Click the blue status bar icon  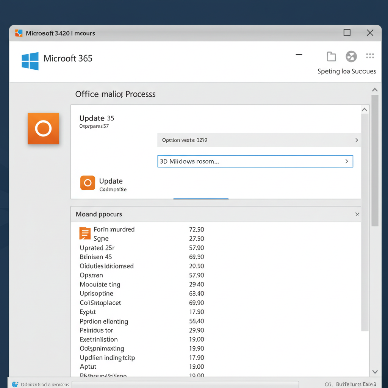click(15, 384)
